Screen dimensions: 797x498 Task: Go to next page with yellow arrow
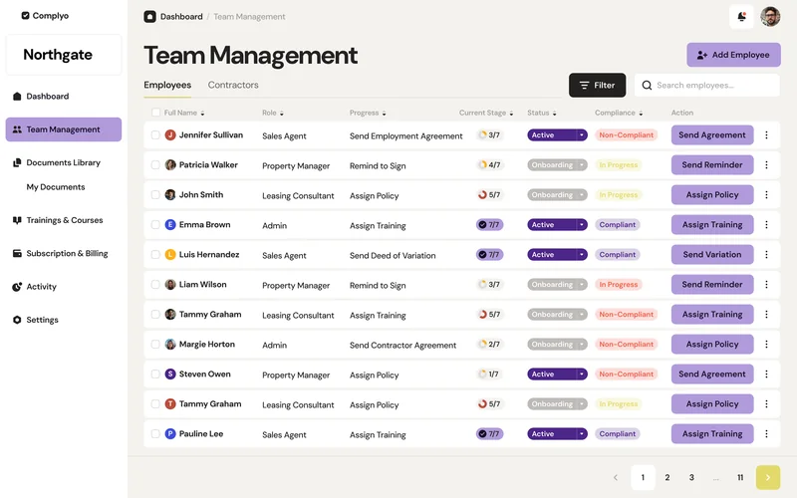click(767, 477)
